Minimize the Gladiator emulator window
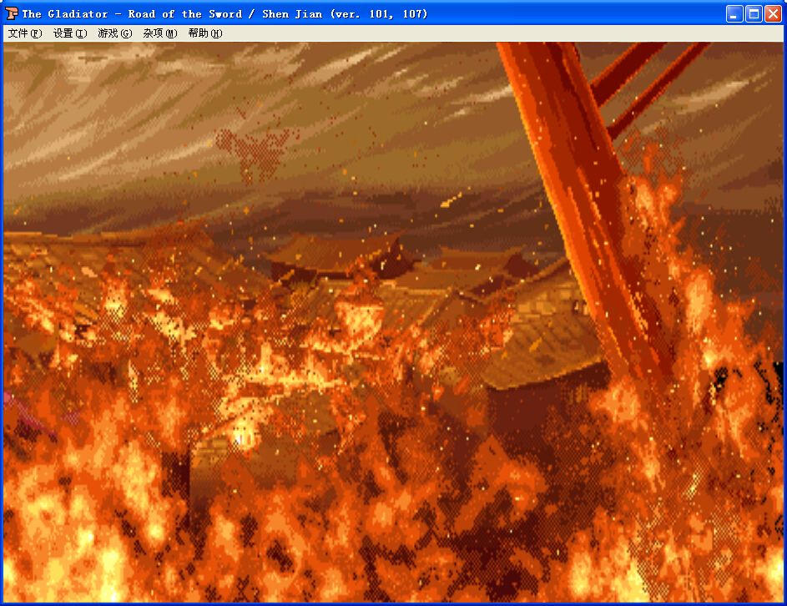Image resolution: width=787 pixels, height=606 pixels. click(x=734, y=14)
